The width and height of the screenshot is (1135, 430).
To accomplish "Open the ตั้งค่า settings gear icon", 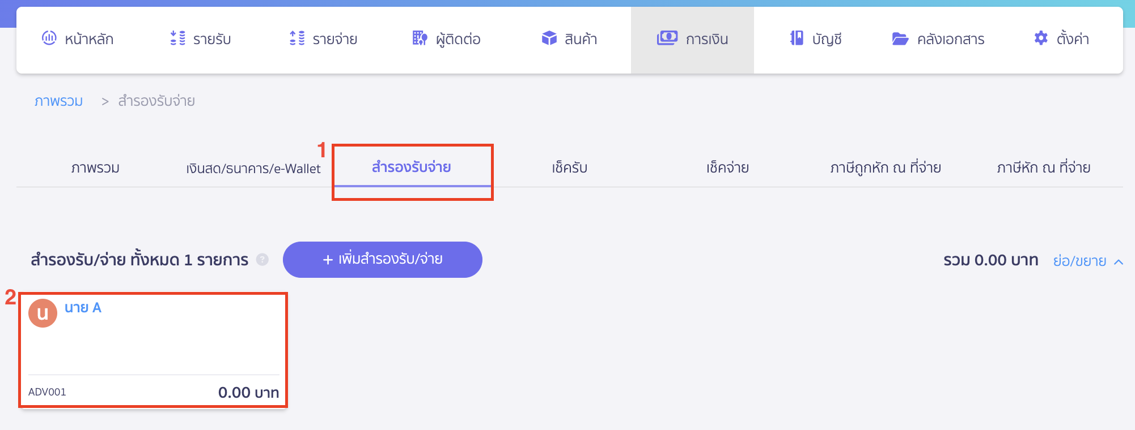I will coord(1041,38).
